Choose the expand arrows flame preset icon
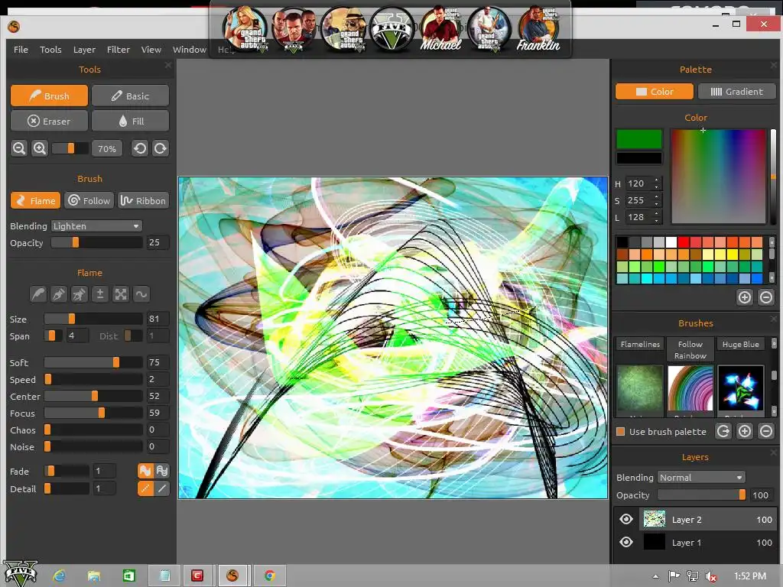The height and width of the screenshot is (587, 783). pyautogui.click(x=121, y=294)
